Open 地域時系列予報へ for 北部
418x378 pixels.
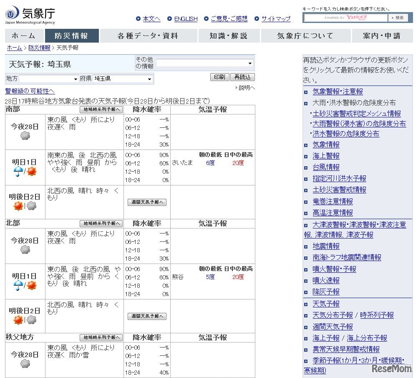pyautogui.click(x=101, y=224)
